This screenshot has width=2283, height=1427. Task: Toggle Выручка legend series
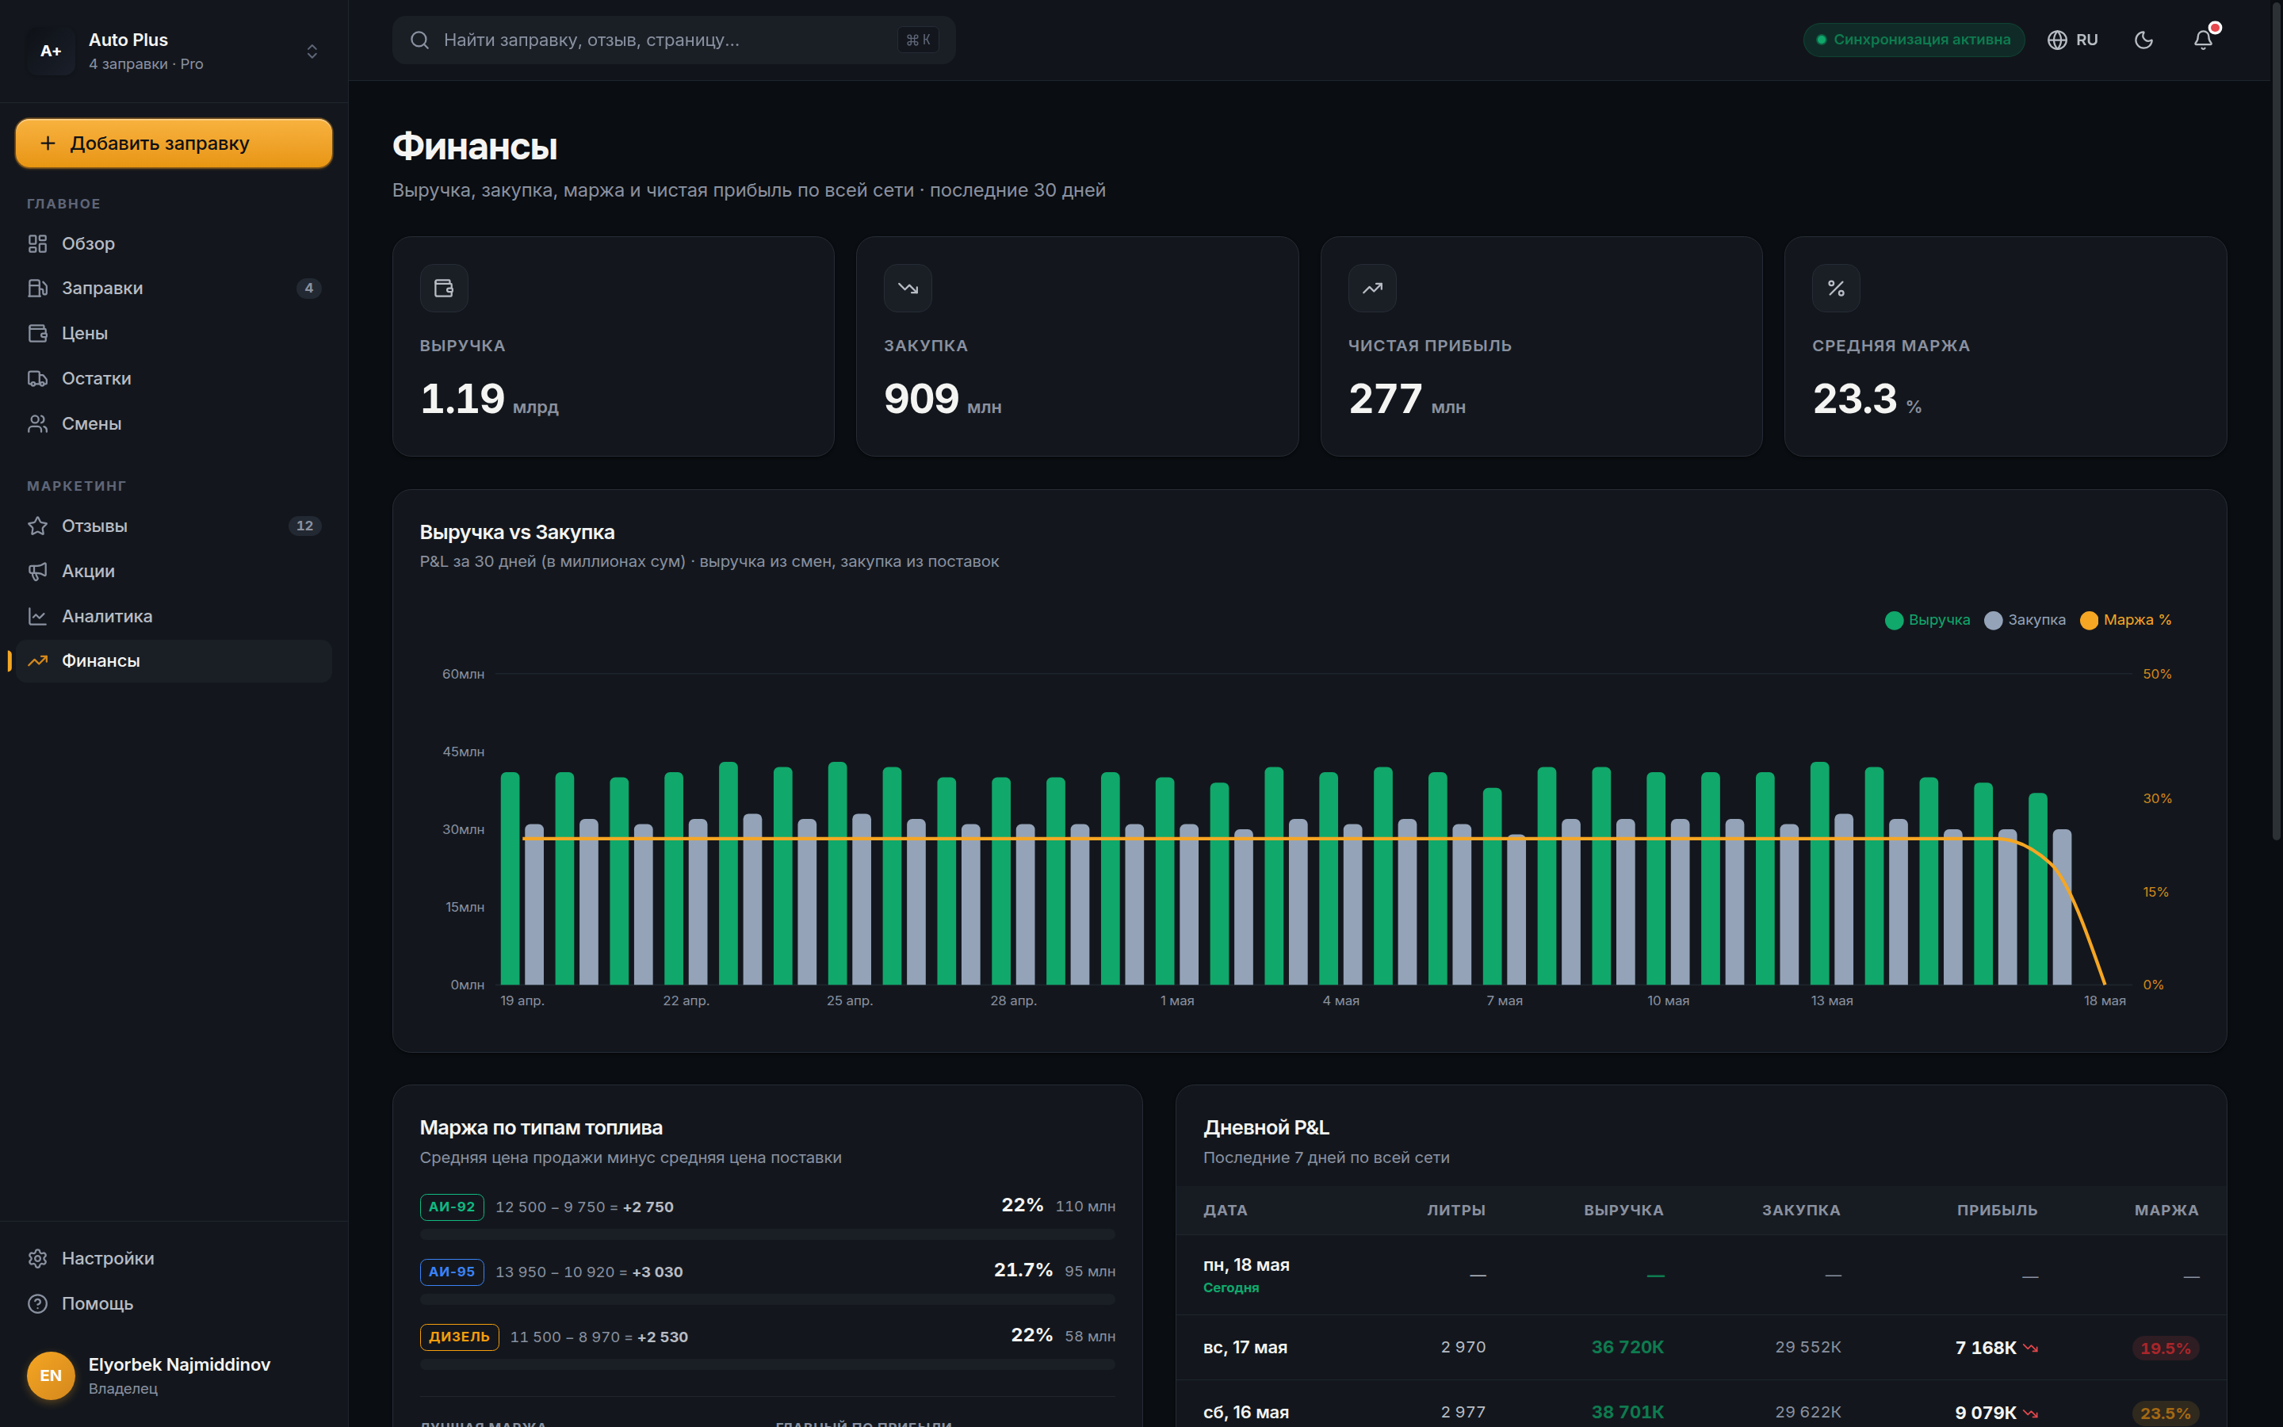(1927, 620)
